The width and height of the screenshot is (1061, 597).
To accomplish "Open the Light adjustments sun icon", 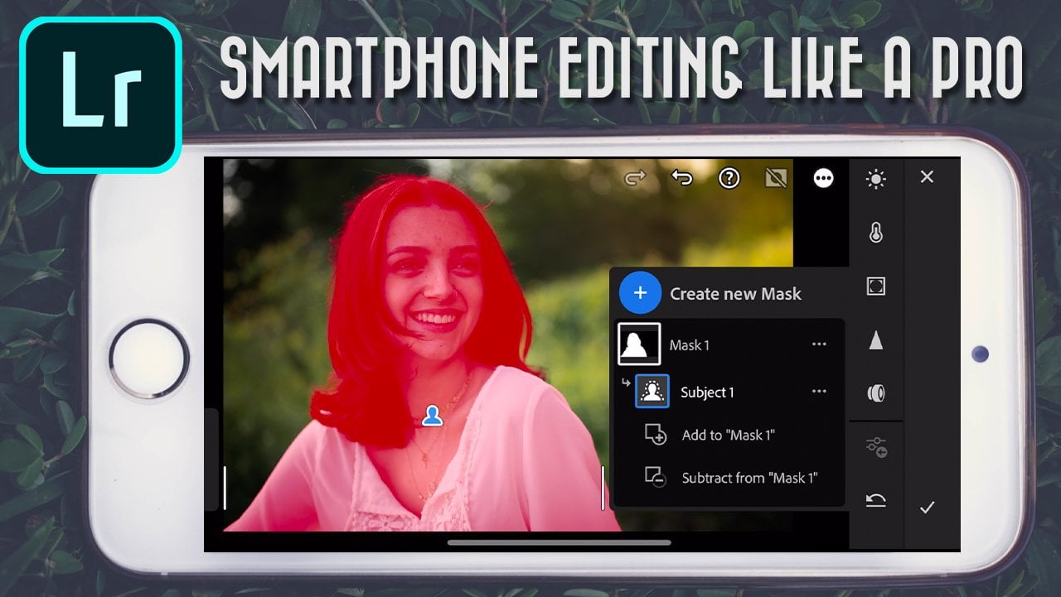I will (875, 178).
